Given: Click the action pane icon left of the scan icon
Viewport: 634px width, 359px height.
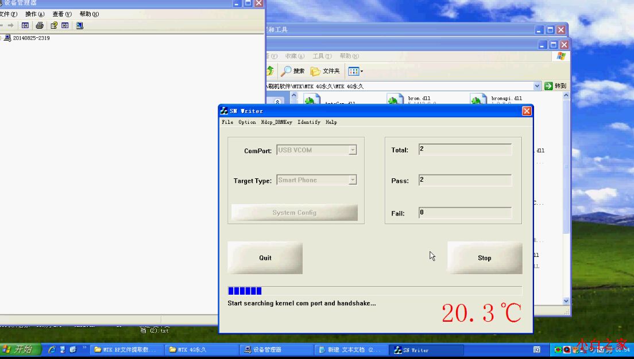Looking at the screenshot, I should (x=65, y=25).
